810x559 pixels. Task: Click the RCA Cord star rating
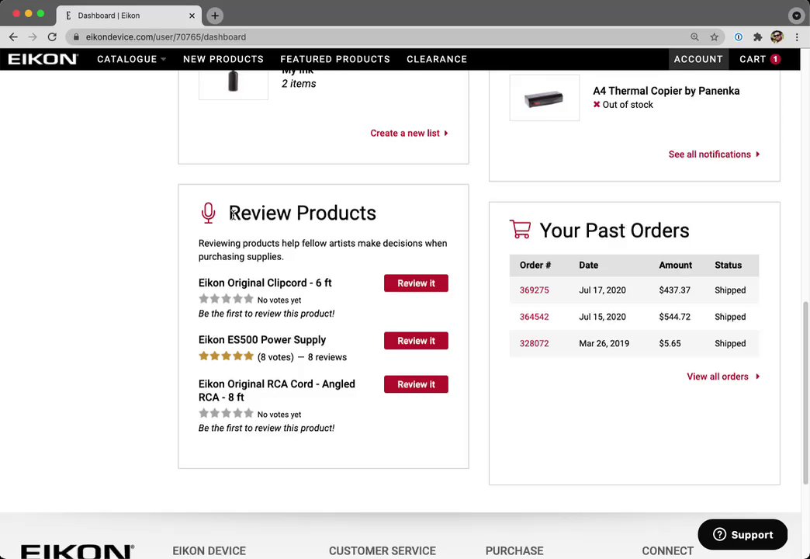pyautogui.click(x=226, y=413)
